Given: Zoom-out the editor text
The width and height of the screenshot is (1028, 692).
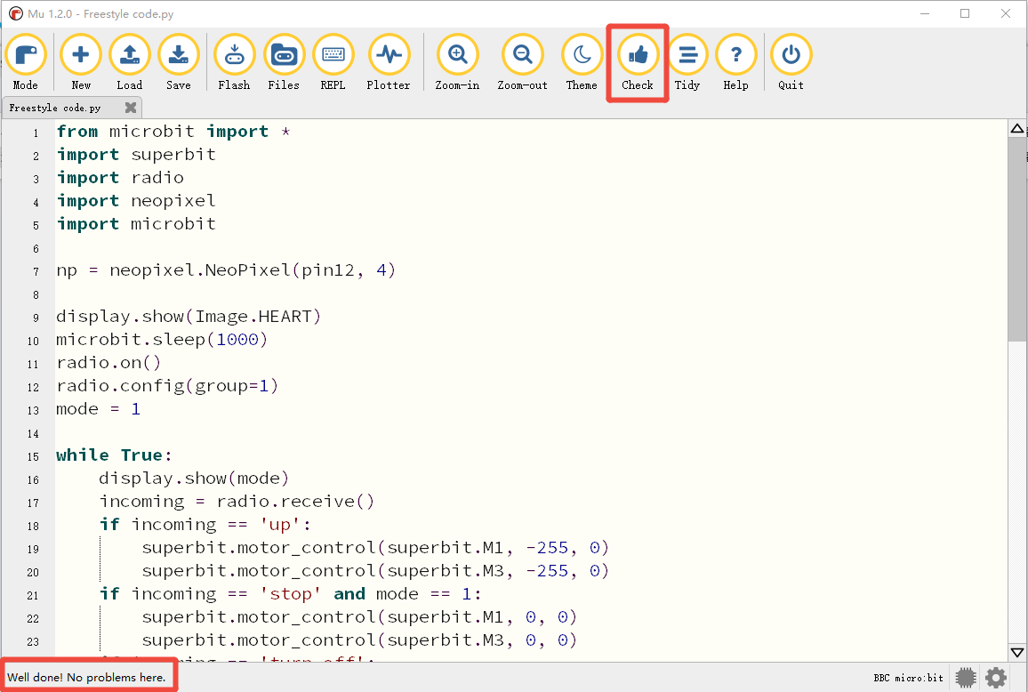Looking at the screenshot, I should 523,62.
